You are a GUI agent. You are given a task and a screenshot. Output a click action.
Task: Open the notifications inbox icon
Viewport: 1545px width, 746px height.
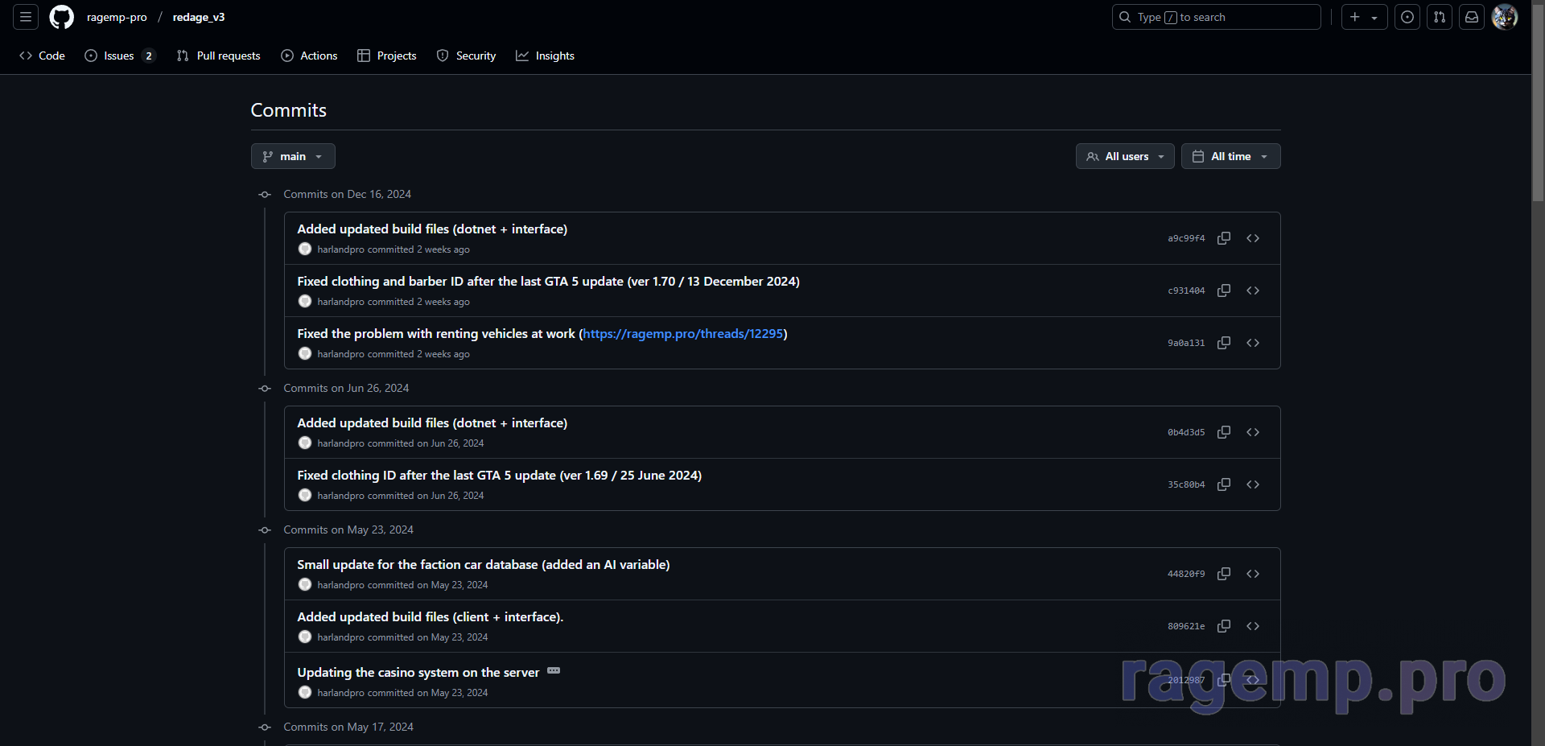point(1472,17)
